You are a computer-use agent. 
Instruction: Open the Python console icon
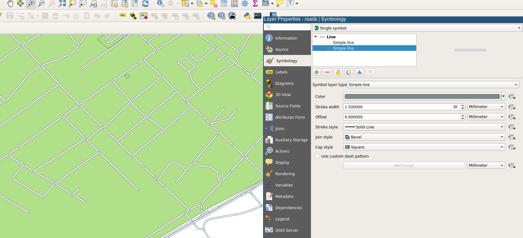point(247,16)
